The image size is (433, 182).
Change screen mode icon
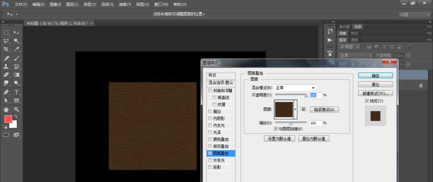coord(16,135)
